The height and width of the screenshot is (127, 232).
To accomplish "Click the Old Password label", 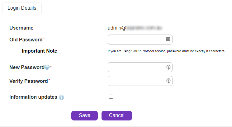I will click(x=26, y=40).
